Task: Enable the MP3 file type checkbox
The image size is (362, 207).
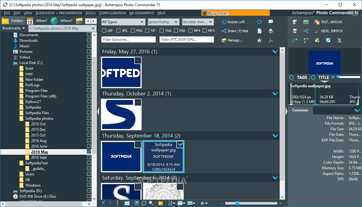Action: tap(205, 30)
